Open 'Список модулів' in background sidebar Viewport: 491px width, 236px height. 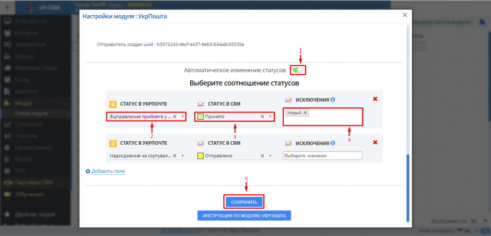[x=31, y=113]
